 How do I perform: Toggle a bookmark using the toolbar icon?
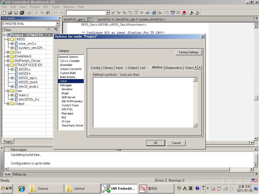click(142, 13)
